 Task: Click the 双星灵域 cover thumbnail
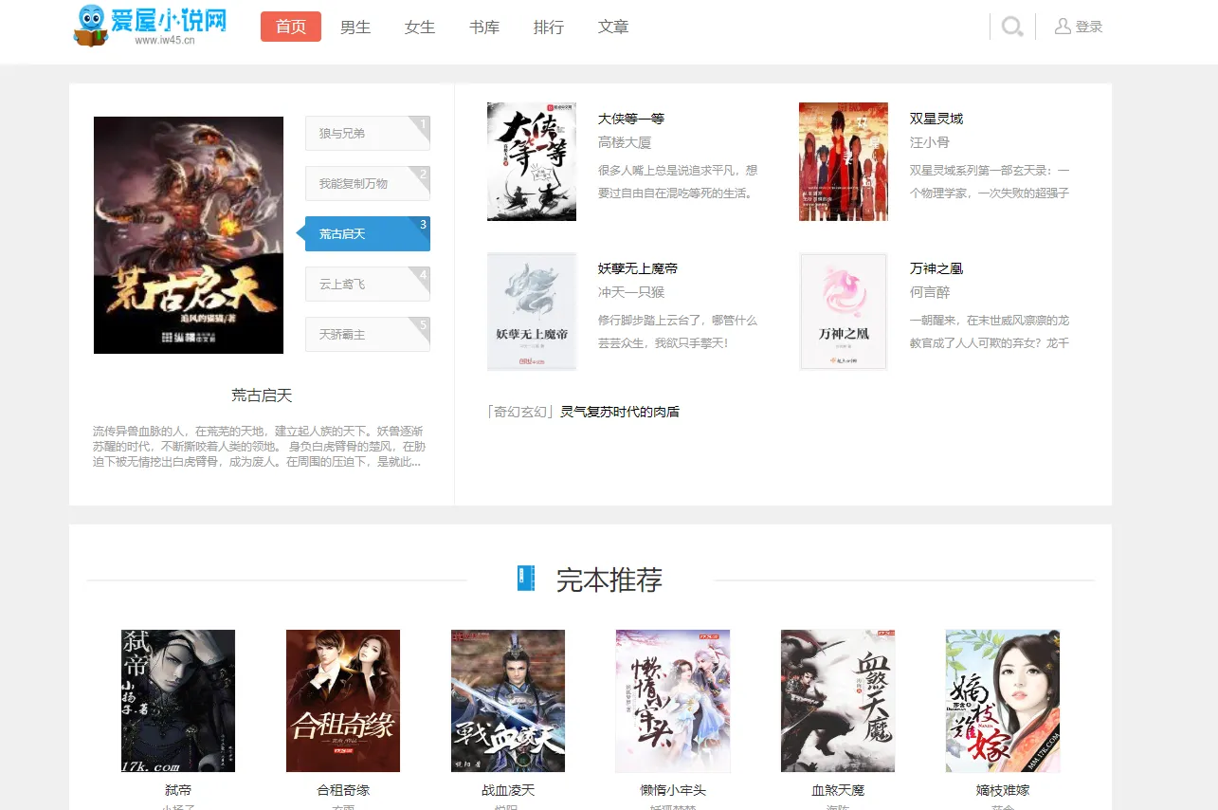(844, 161)
